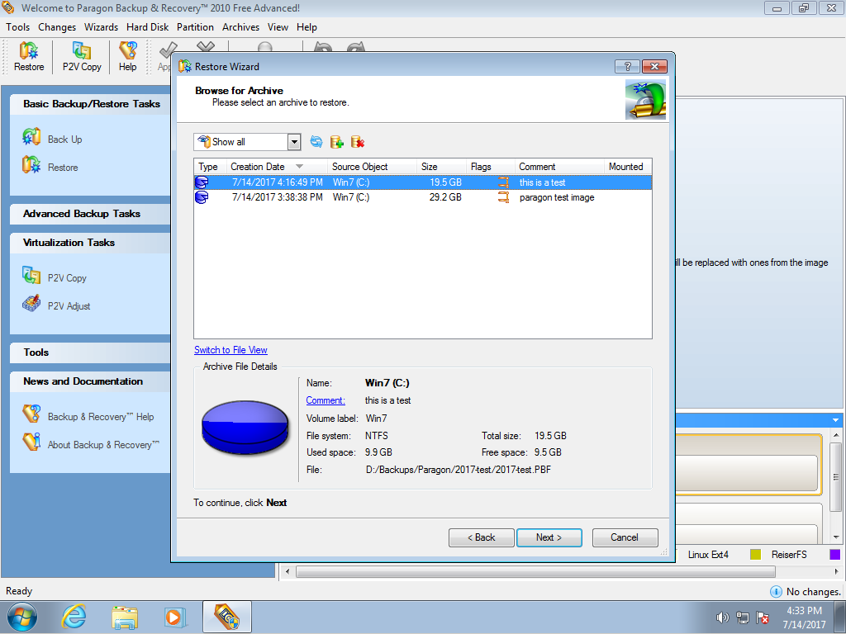Open the Partition menu
This screenshot has height=634, width=846.
(195, 27)
